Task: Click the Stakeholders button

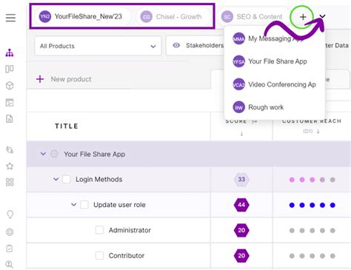Action: point(195,46)
